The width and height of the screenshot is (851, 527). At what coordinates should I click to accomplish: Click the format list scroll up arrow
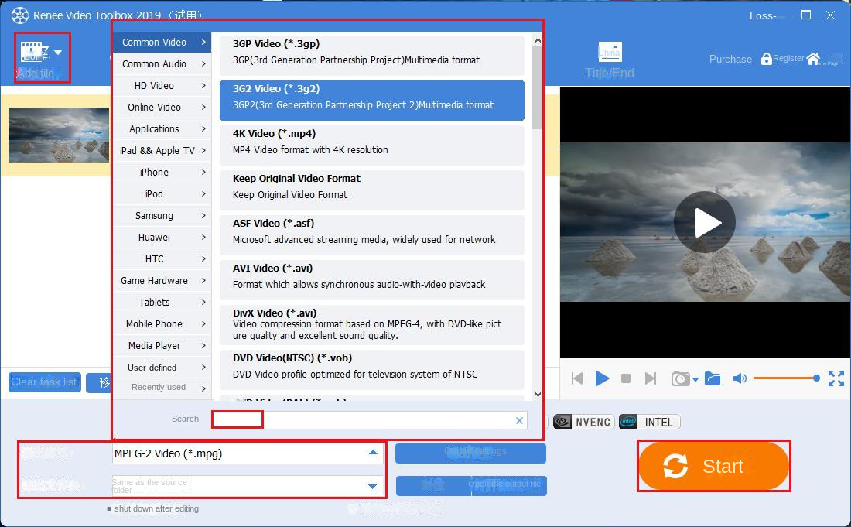538,40
